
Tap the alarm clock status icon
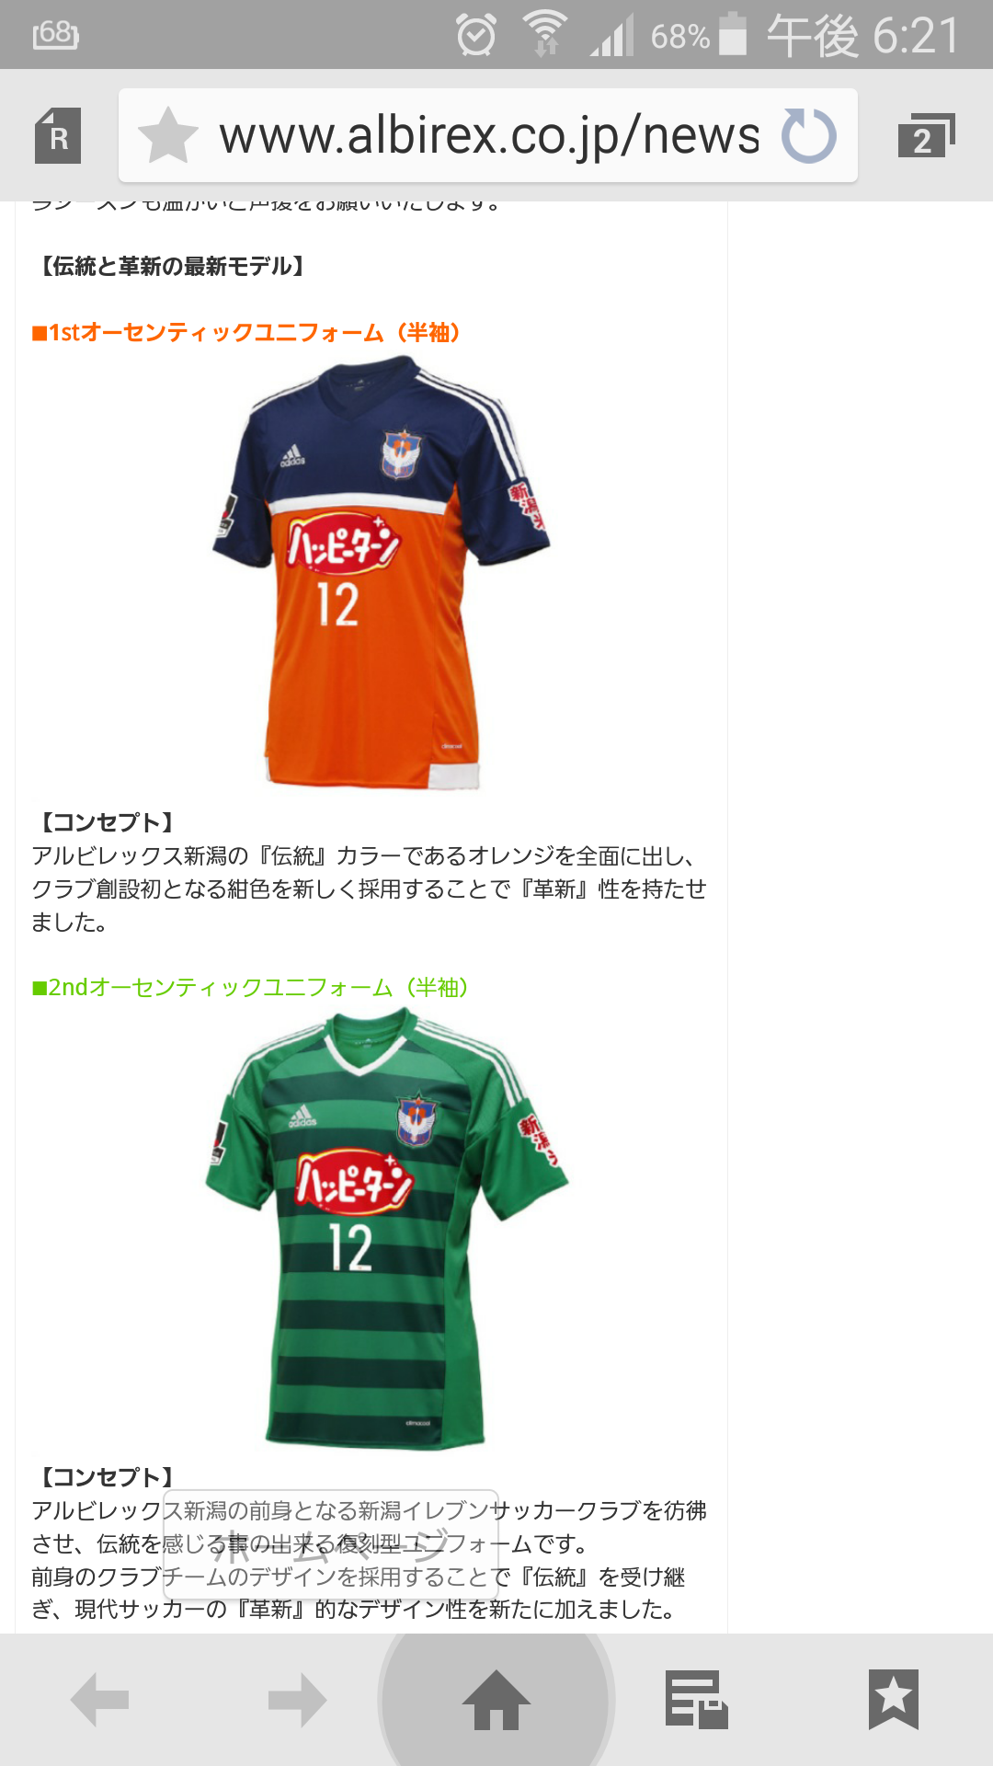coord(476,35)
